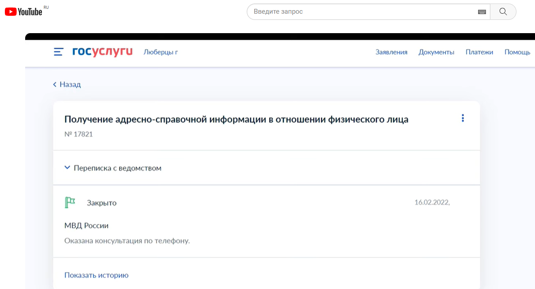Change location Люберцы г
535x289 pixels.
[x=161, y=52]
